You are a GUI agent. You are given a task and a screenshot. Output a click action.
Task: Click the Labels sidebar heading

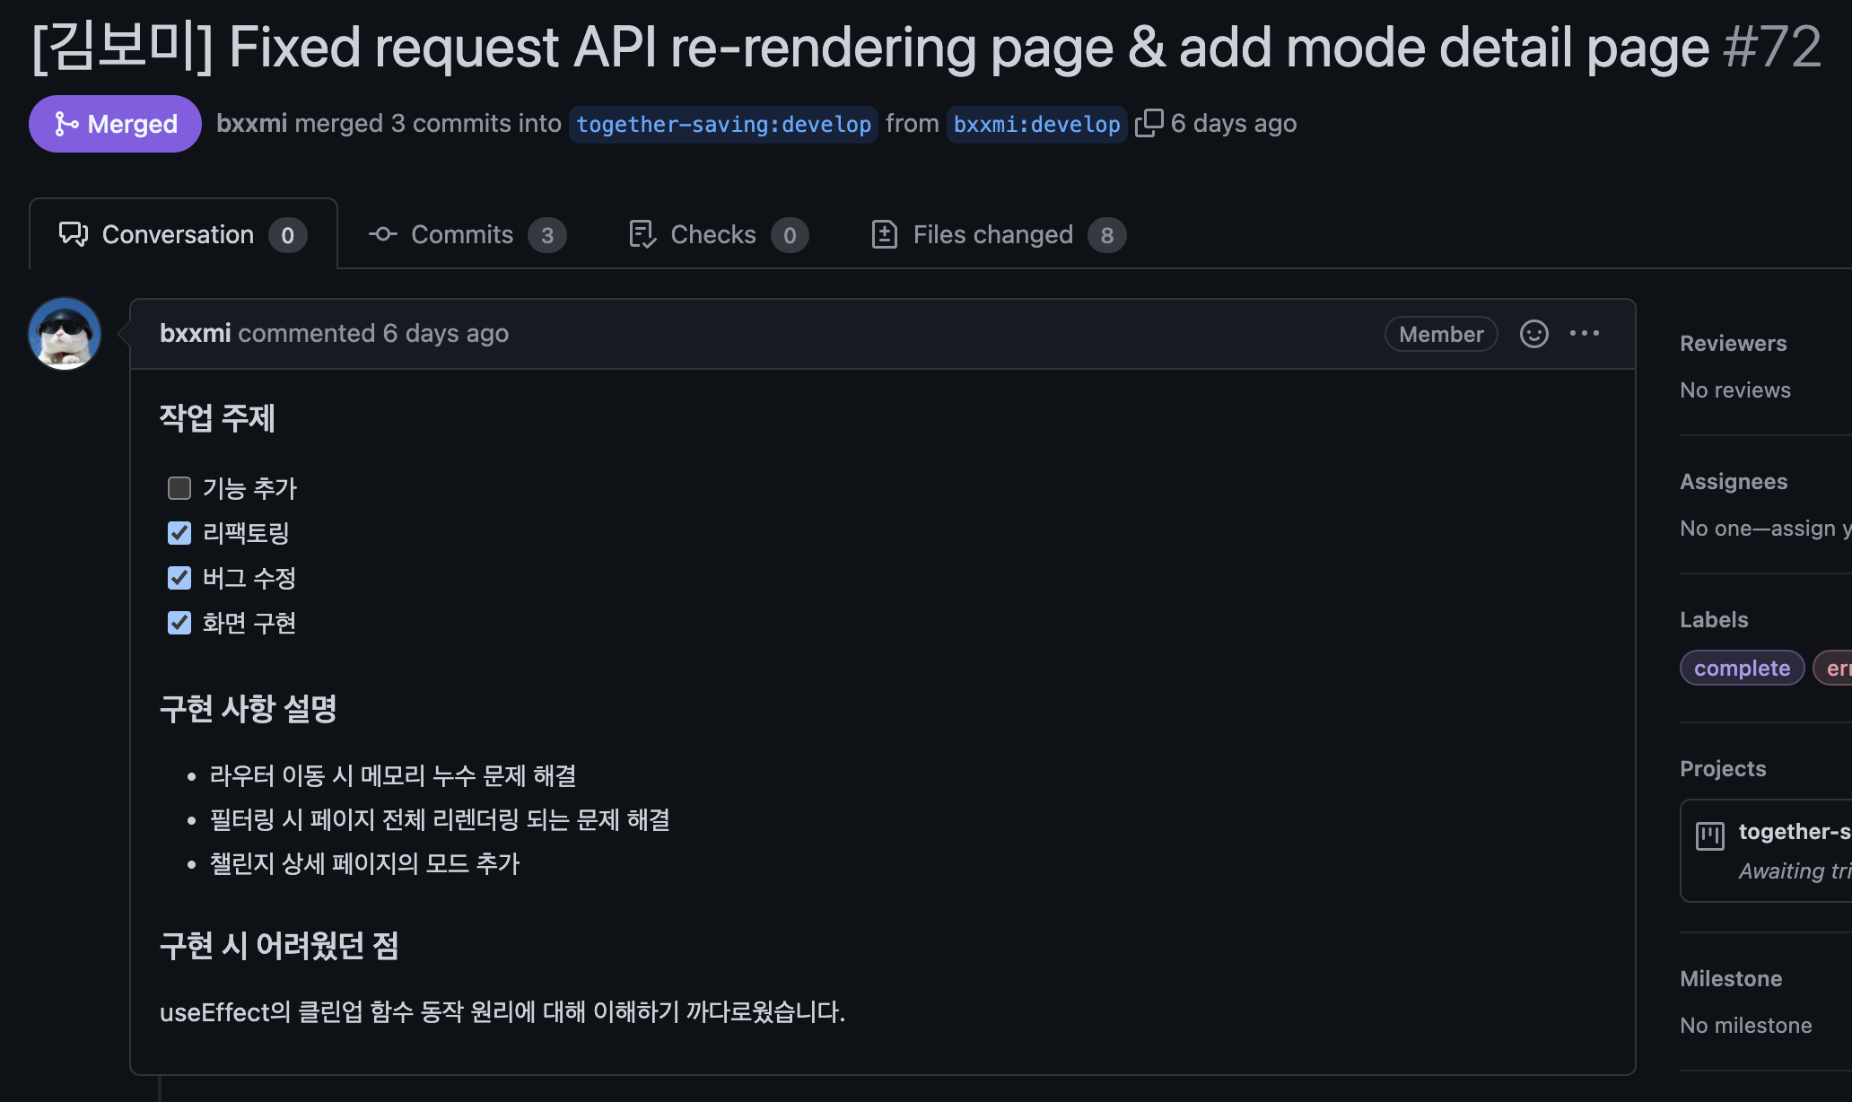[x=1714, y=619]
